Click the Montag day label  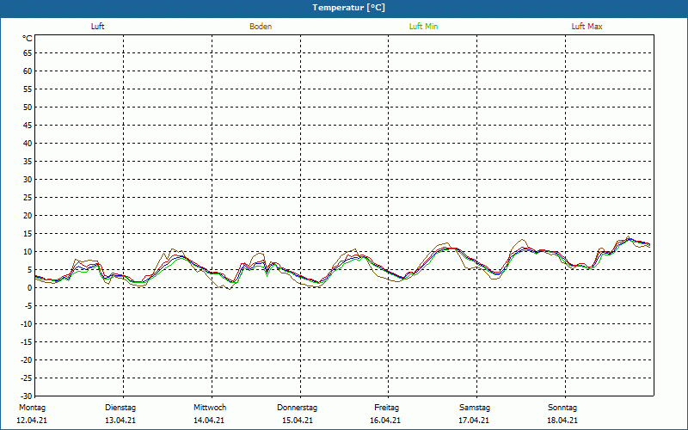click(32, 408)
